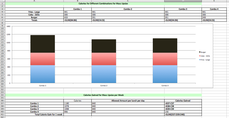Select the burger value 351 cell
229x118 pixels.
(x=183, y=17)
